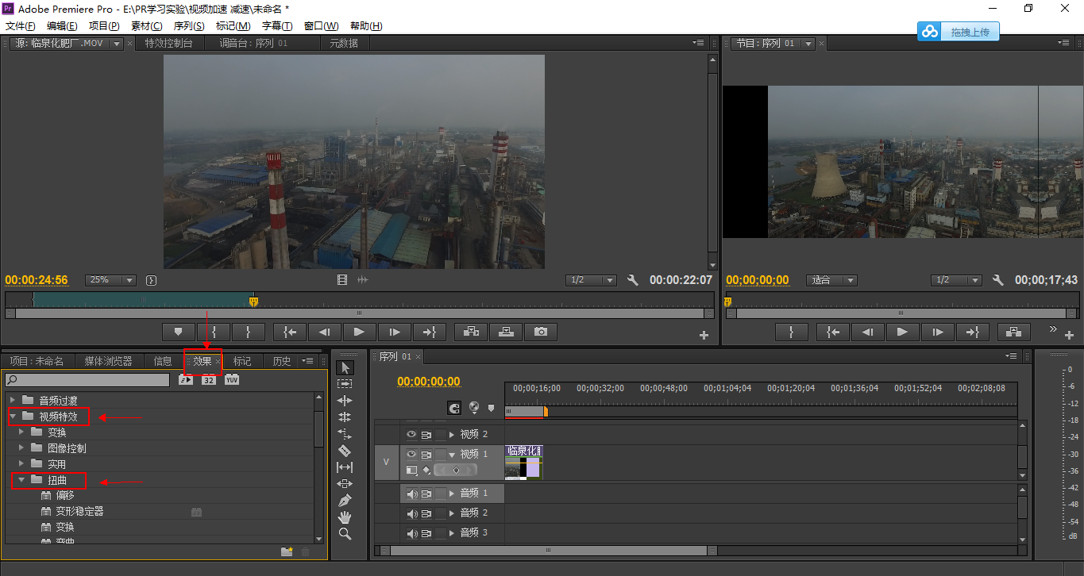The image size is (1084, 576).
Task: Collapse the 视频特效 folder
Action: (x=13, y=416)
